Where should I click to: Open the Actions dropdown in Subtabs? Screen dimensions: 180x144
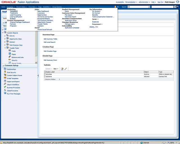[49, 69]
